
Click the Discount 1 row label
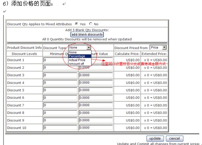tap(15, 60)
